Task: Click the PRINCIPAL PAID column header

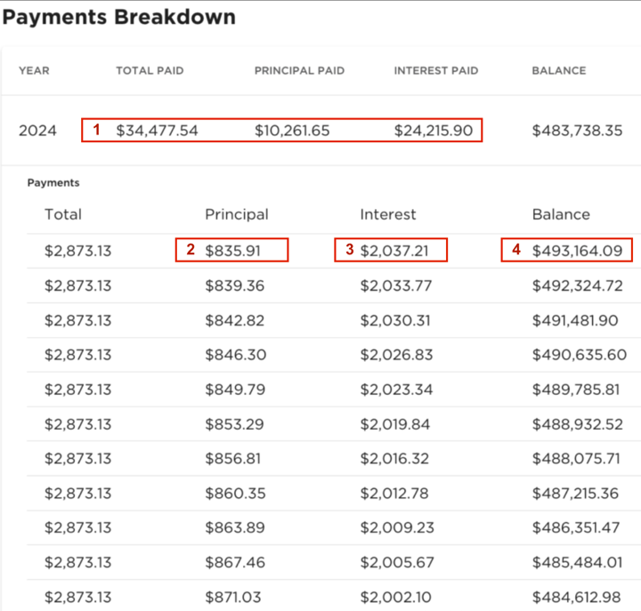Action: click(x=299, y=70)
